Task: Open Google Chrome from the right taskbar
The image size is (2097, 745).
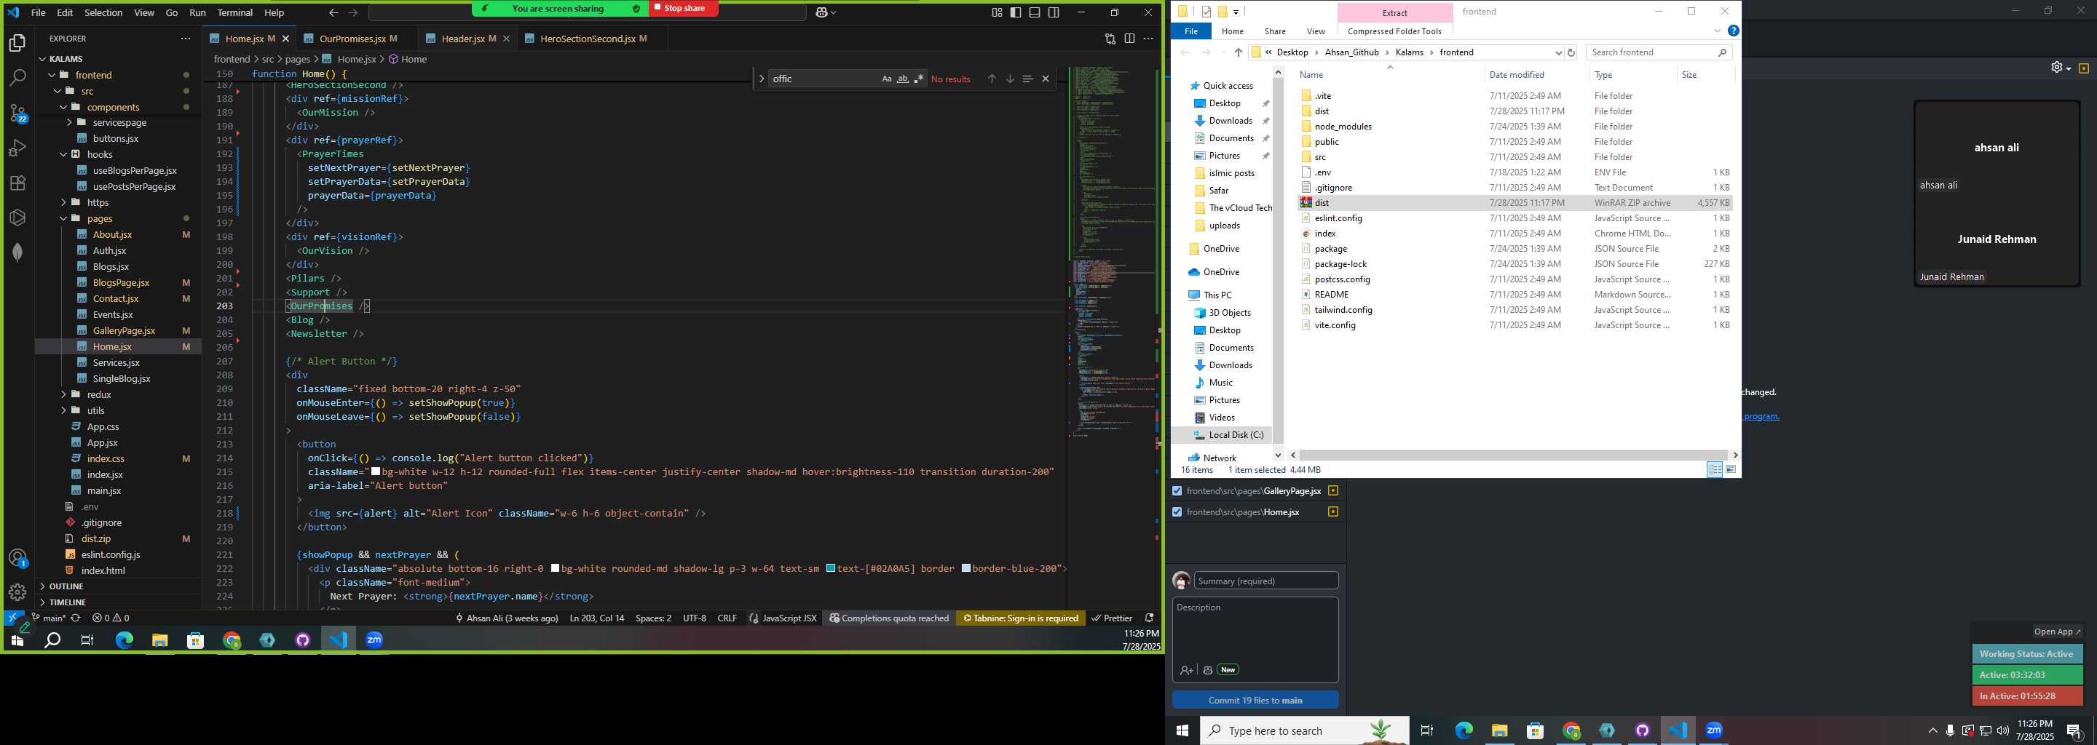Action: click(x=1571, y=730)
